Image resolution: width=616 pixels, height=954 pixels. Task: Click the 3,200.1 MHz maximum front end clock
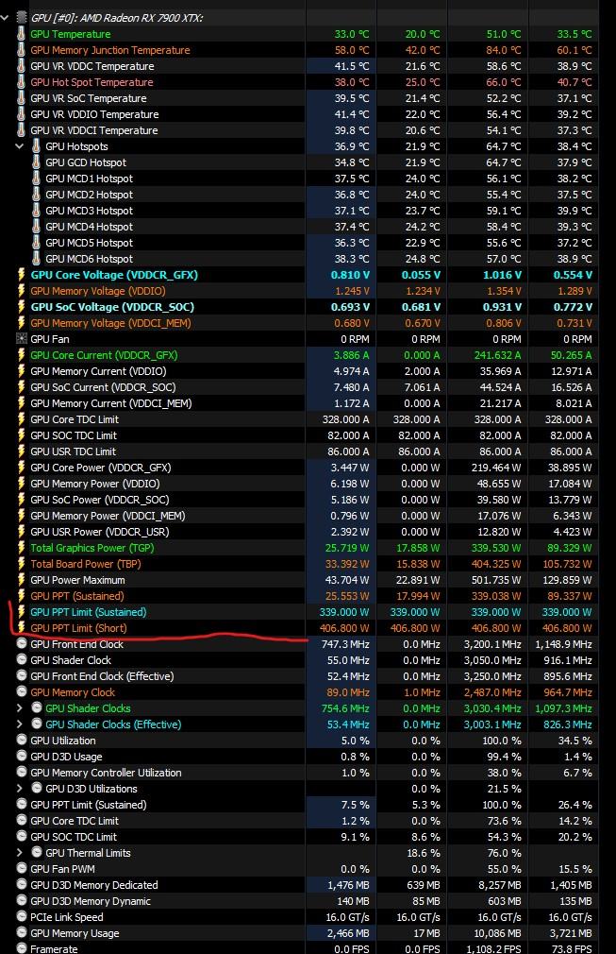coord(492,643)
